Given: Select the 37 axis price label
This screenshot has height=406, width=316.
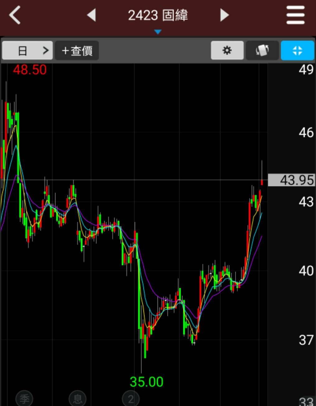Looking at the screenshot, I should point(306,340).
